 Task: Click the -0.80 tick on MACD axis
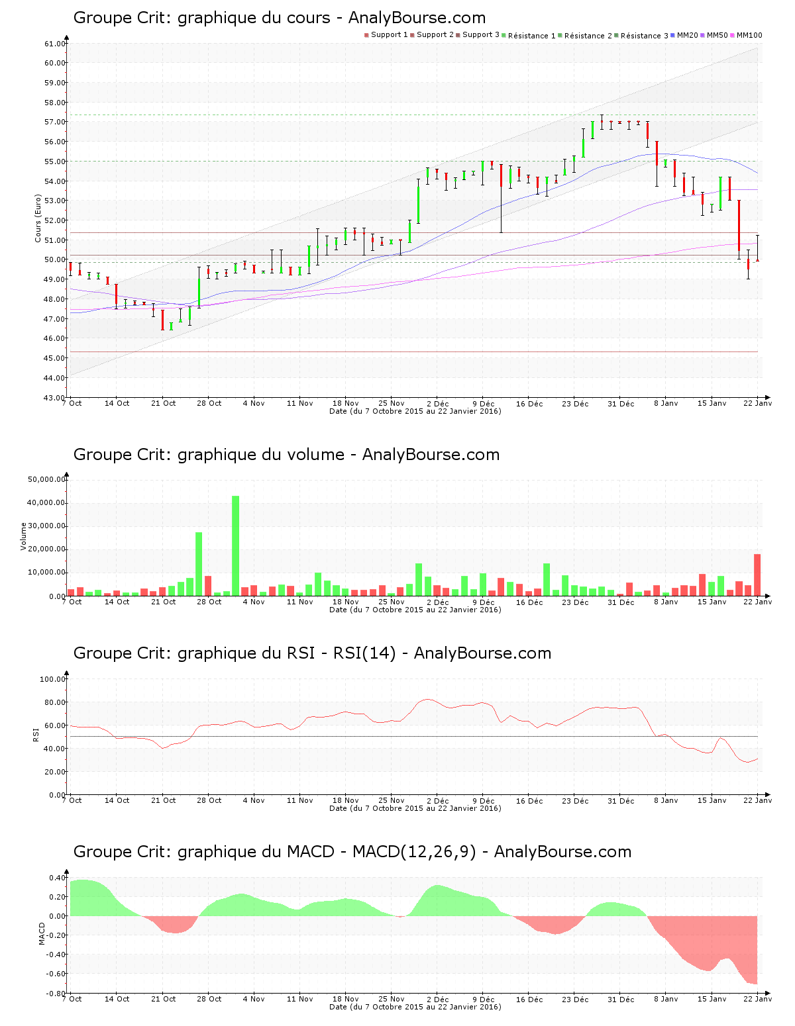tap(56, 994)
